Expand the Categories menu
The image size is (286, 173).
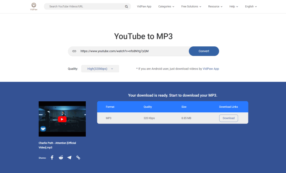click(x=166, y=6)
